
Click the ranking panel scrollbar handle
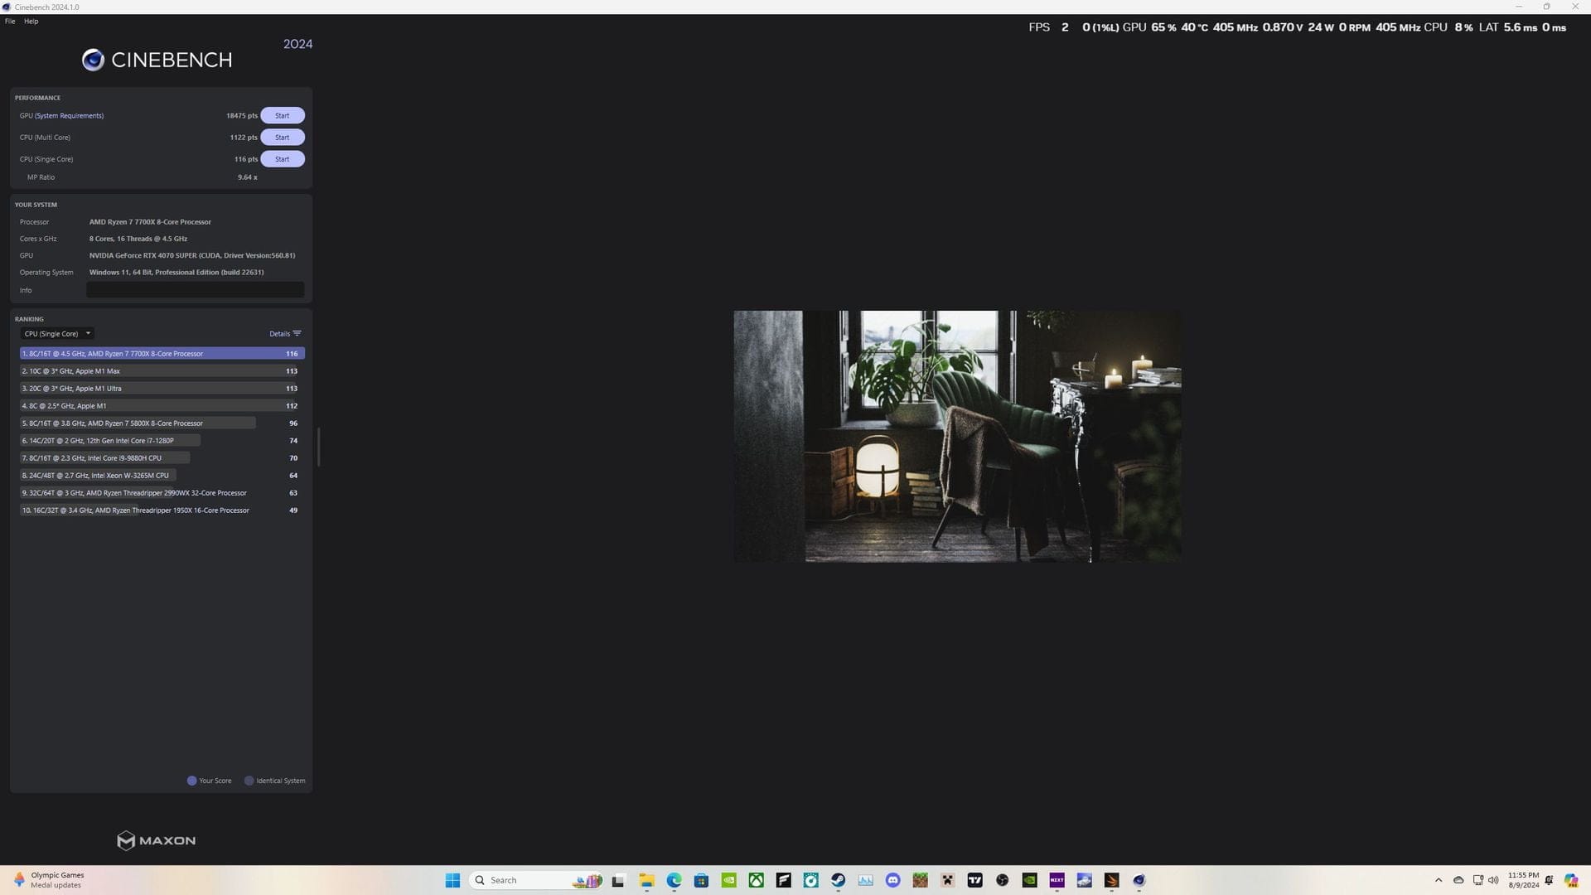click(x=318, y=447)
